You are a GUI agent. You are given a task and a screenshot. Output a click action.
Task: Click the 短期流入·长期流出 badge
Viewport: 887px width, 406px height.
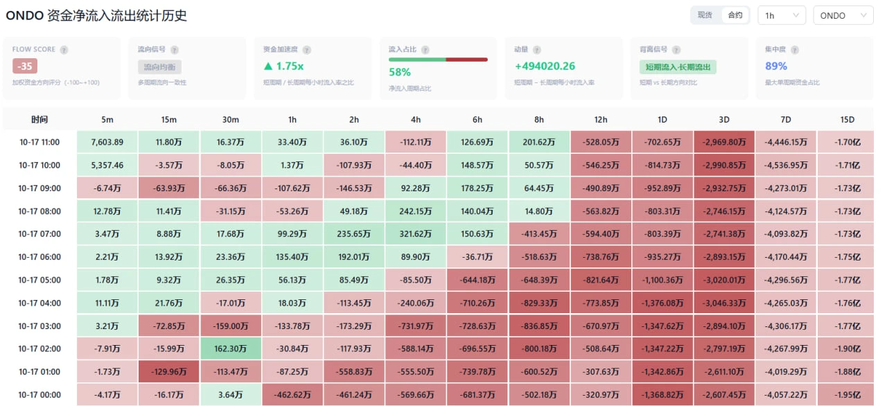[678, 67]
